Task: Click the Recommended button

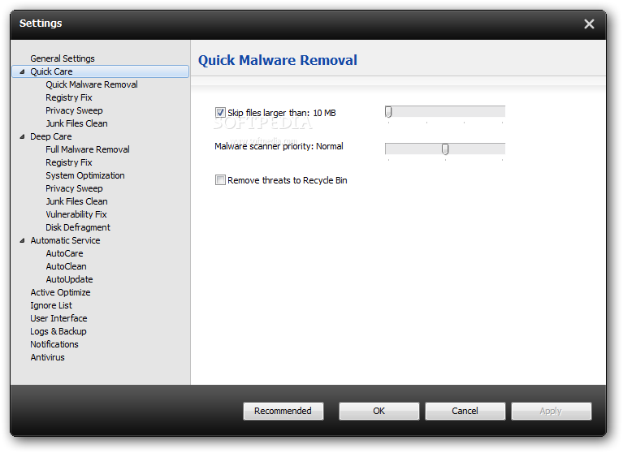Action: pos(283,411)
